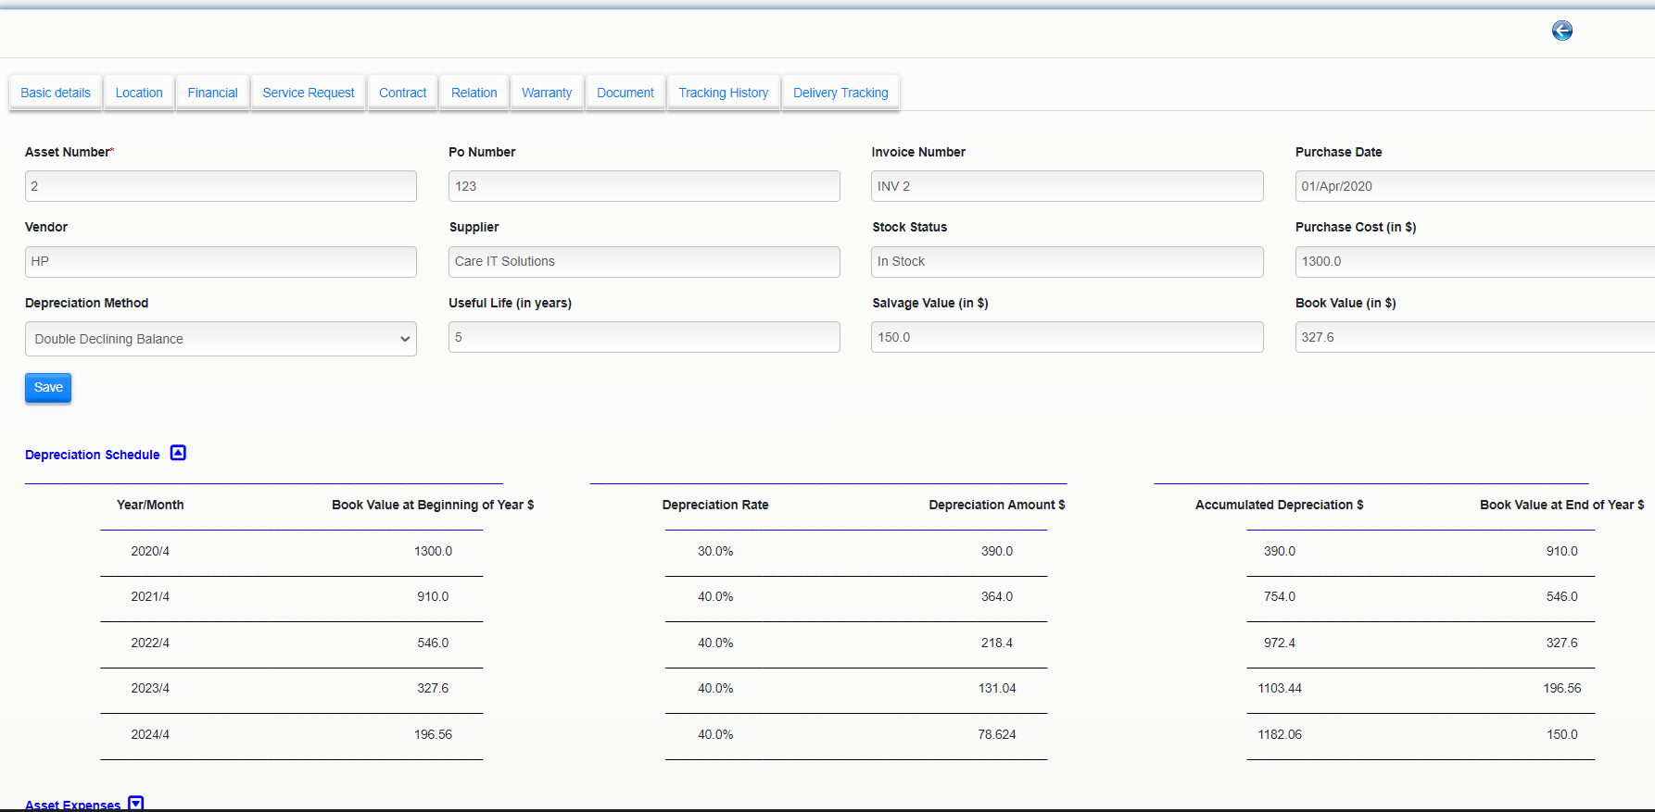Viewport: 1655px width, 812px height.
Task: Click accumulated depreciation 1103.44
Action: (x=1280, y=688)
